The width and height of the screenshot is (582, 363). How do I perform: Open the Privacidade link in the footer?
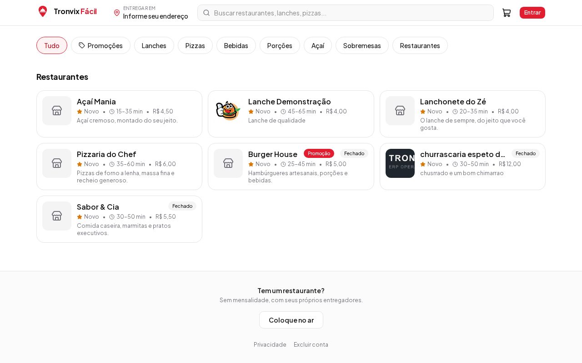point(270,344)
